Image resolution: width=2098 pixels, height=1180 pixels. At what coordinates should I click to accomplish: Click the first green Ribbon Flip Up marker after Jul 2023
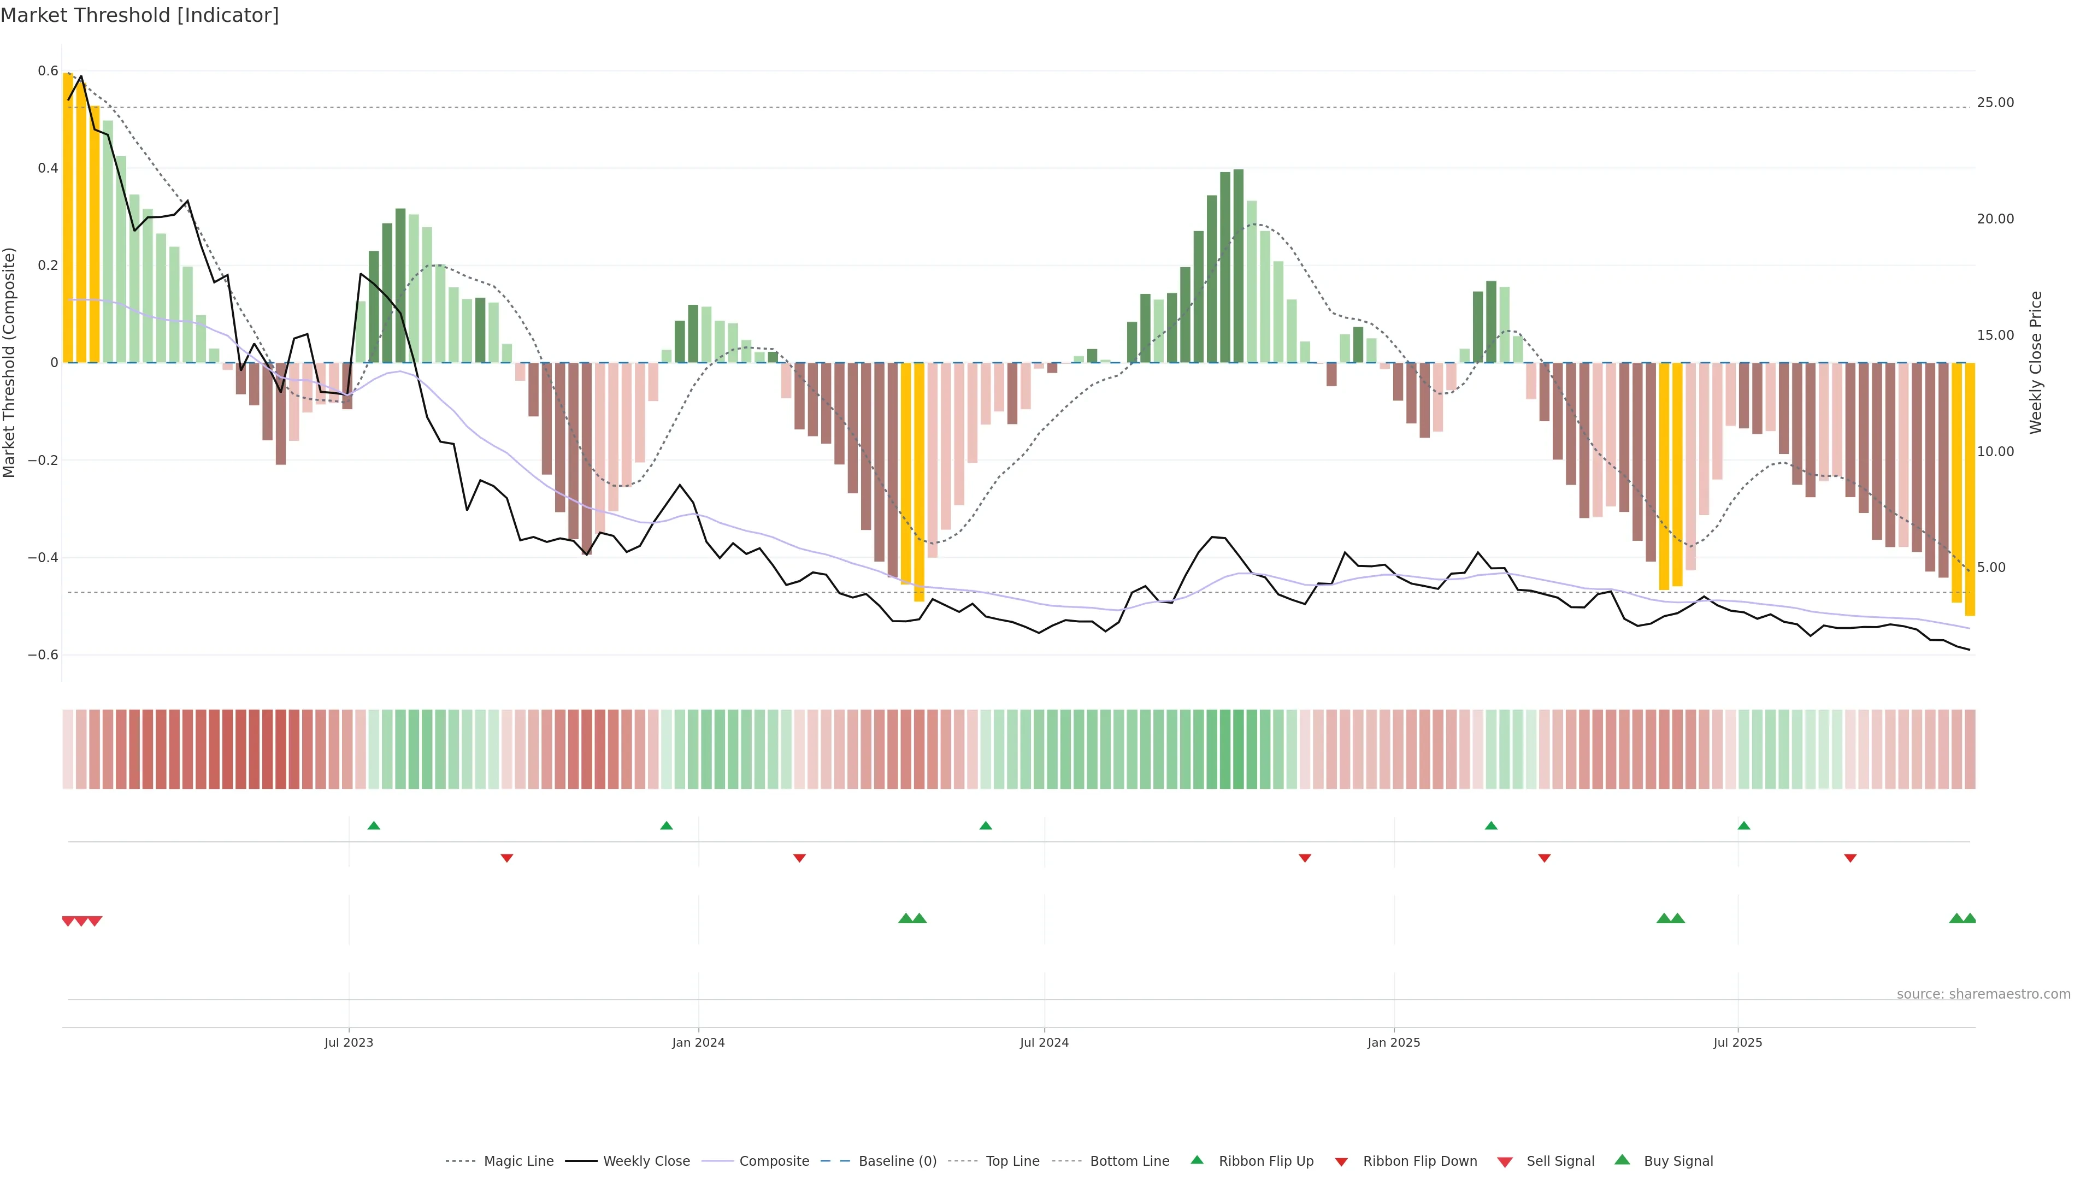[x=374, y=826]
